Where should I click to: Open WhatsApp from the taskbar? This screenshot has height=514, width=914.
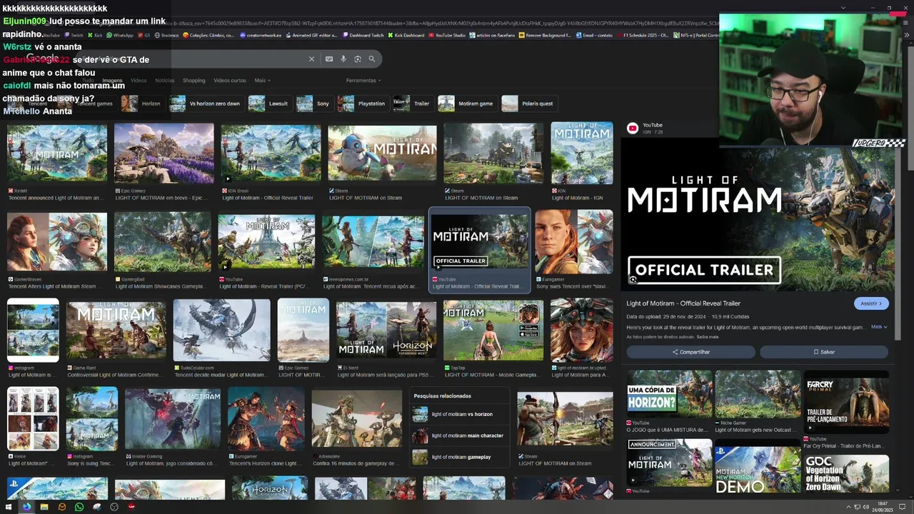point(79,507)
